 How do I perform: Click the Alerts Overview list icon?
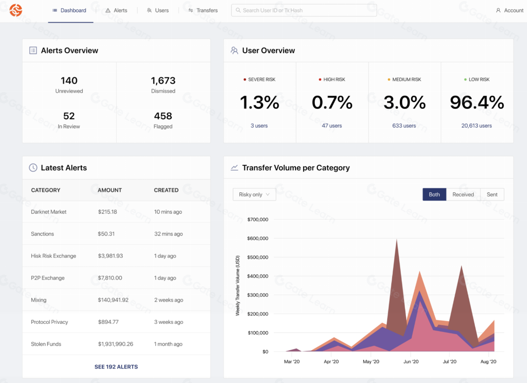(33, 51)
